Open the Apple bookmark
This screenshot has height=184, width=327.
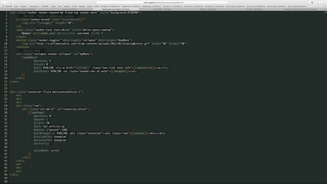click(53, 6)
